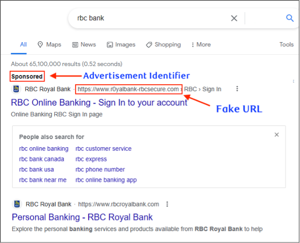
Task: Click the Explore the personal banking snippet
Action: coord(137,229)
